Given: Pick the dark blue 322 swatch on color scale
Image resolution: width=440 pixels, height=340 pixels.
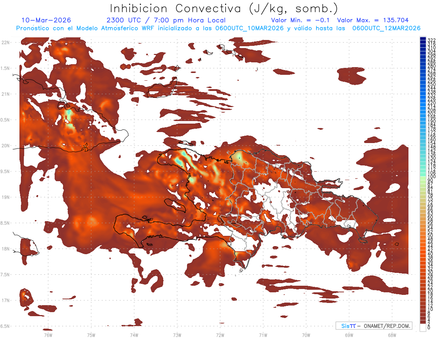Looking at the screenshot, I should tap(423, 39).
